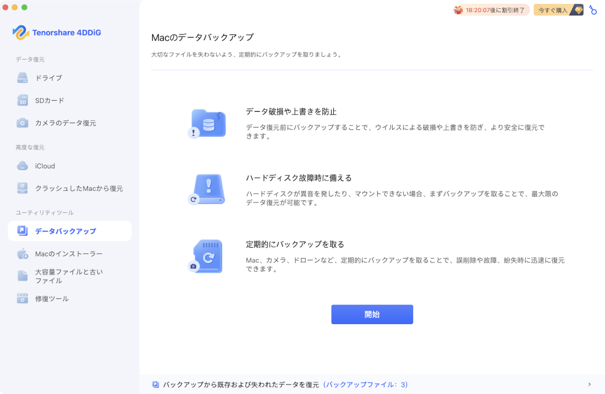Click the ドライブ drive icon in sidebar
Image resolution: width=605 pixels, height=394 pixels.
click(x=23, y=78)
